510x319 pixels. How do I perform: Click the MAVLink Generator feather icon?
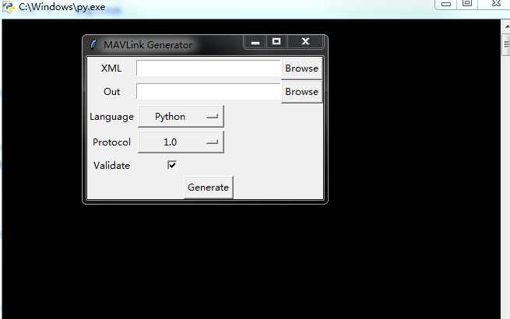[93, 44]
